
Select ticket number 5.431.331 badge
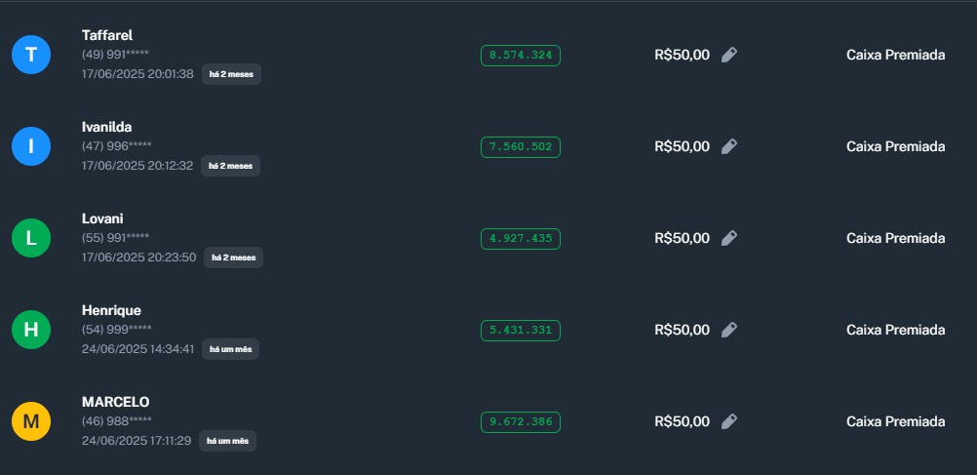coord(521,331)
